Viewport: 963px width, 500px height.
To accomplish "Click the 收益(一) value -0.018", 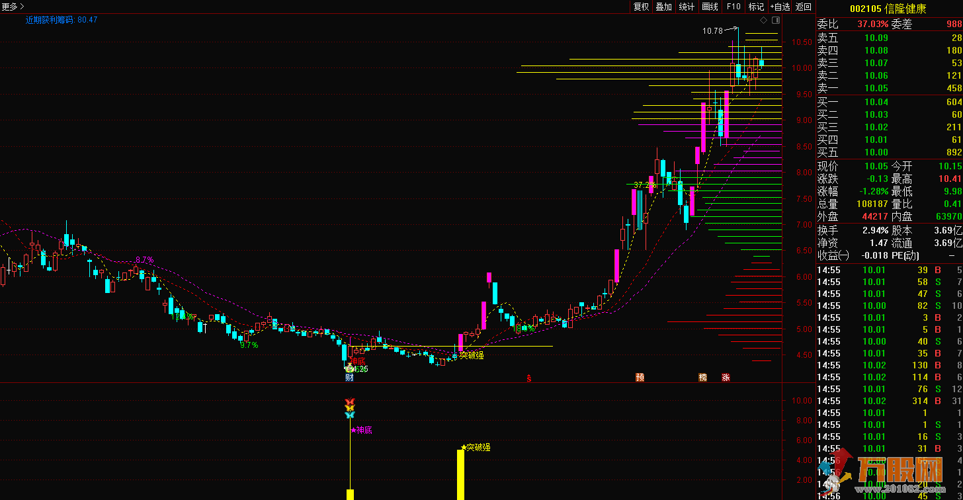I will coord(874,255).
